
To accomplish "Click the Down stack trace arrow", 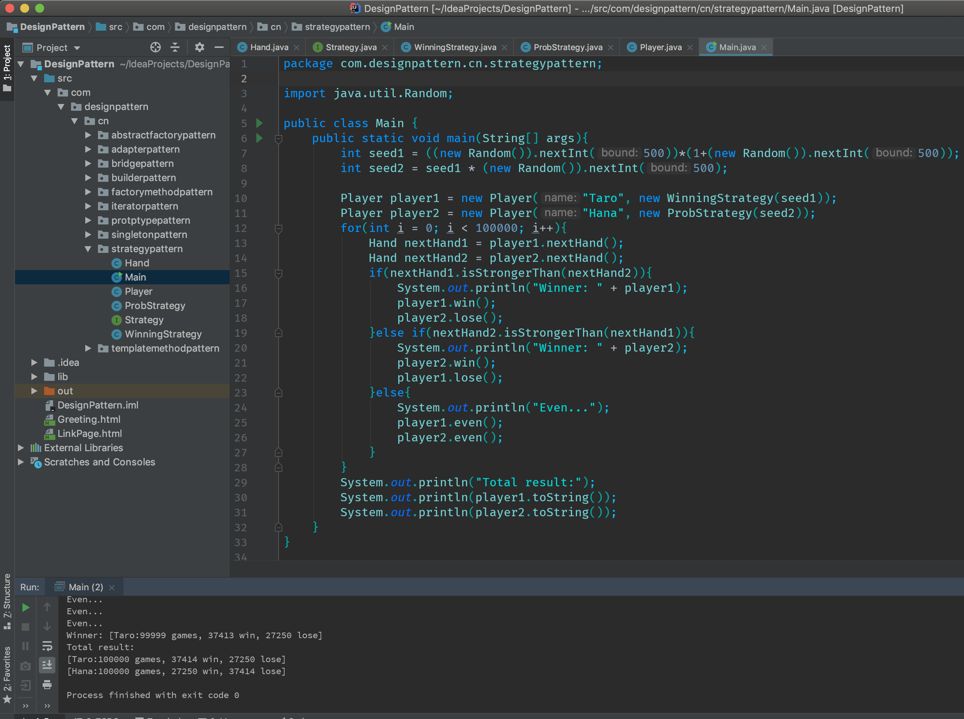I will (47, 627).
